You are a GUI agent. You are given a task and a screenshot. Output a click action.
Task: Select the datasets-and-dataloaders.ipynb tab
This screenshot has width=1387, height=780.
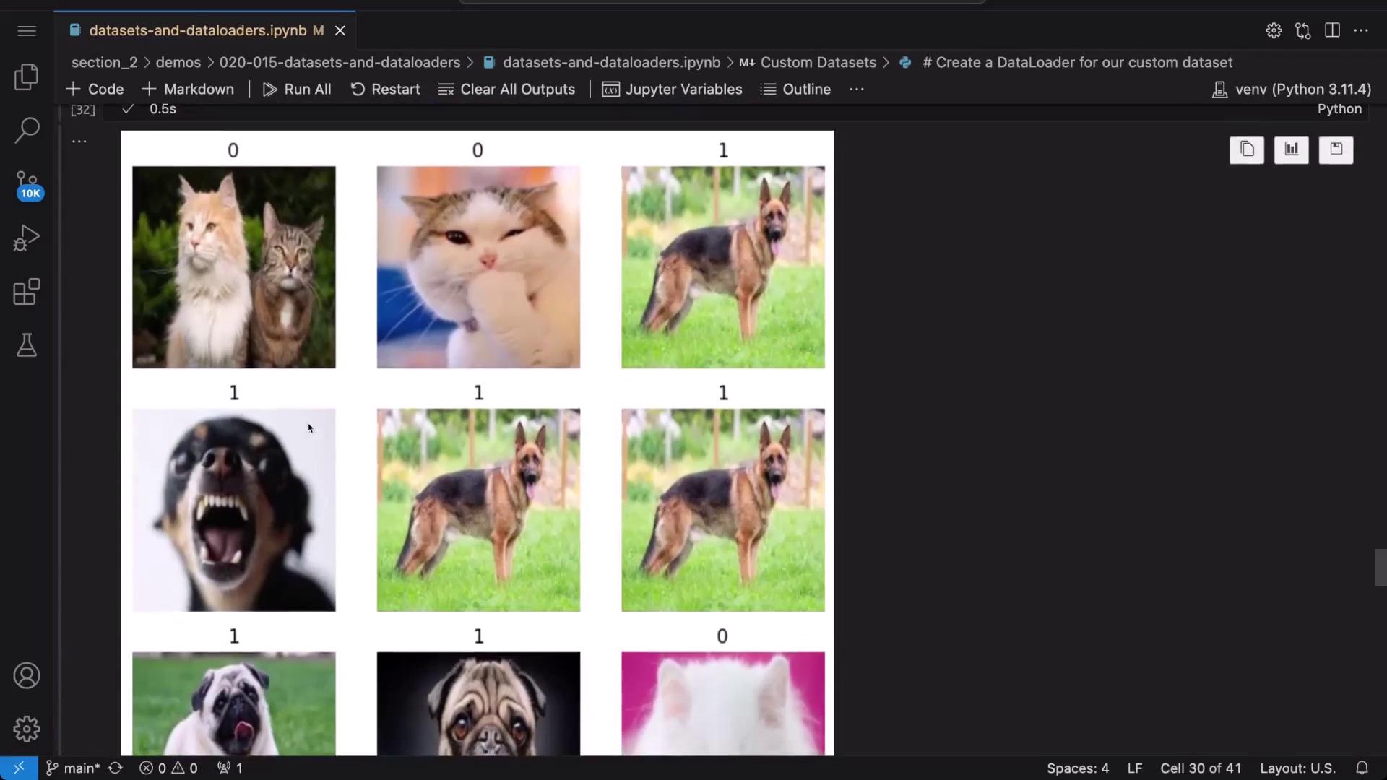pyautogui.click(x=197, y=30)
